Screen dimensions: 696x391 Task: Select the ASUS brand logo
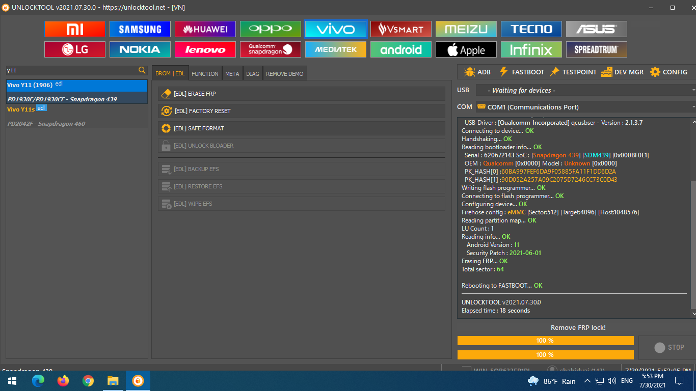coord(596,29)
